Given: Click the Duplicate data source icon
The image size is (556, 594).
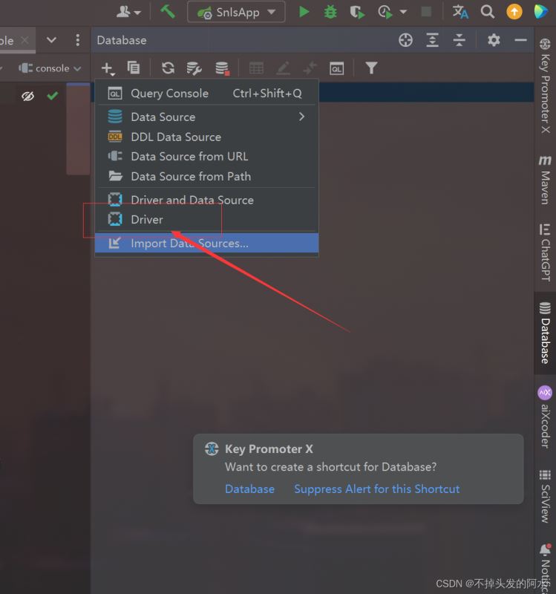Looking at the screenshot, I should [134, 68].
